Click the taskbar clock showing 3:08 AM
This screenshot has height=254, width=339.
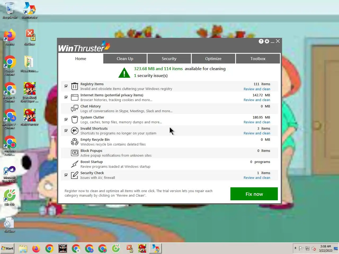[325, 248]
